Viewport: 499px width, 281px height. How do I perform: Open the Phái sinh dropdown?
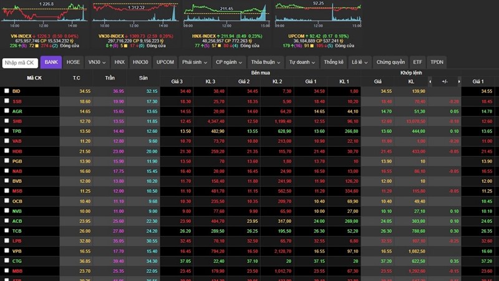pos(195,62)
